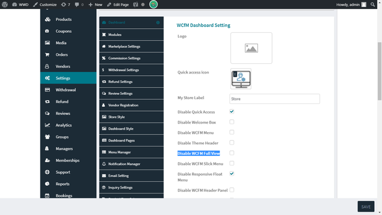Open the search magnifier in admin bar
The image size is (382, 215).
[372, 4]
